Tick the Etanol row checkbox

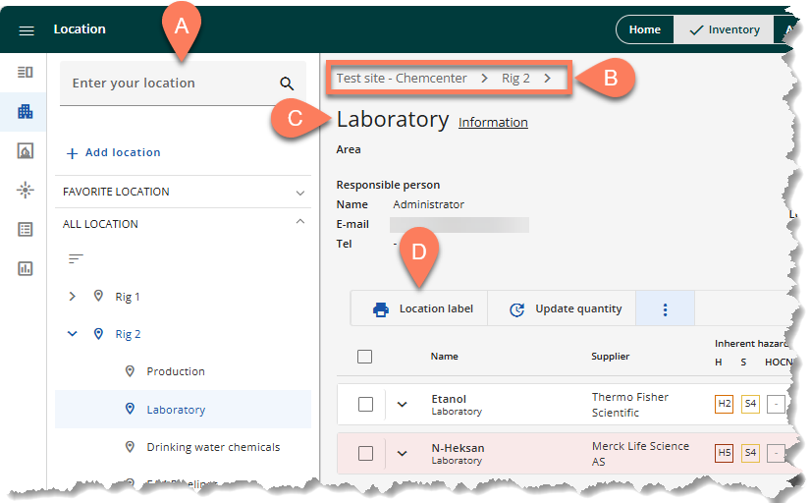pos(365,404)
